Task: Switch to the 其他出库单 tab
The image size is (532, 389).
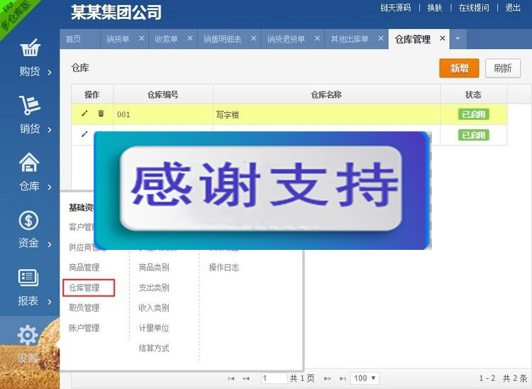Action: (350, 39)
